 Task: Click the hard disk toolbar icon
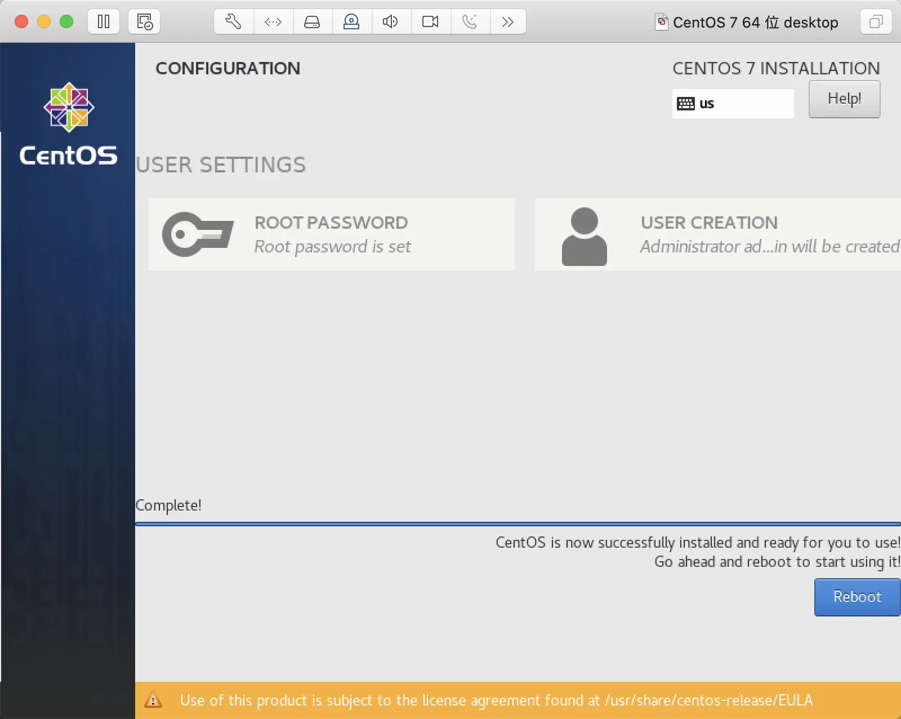click(x=313, y=22)
